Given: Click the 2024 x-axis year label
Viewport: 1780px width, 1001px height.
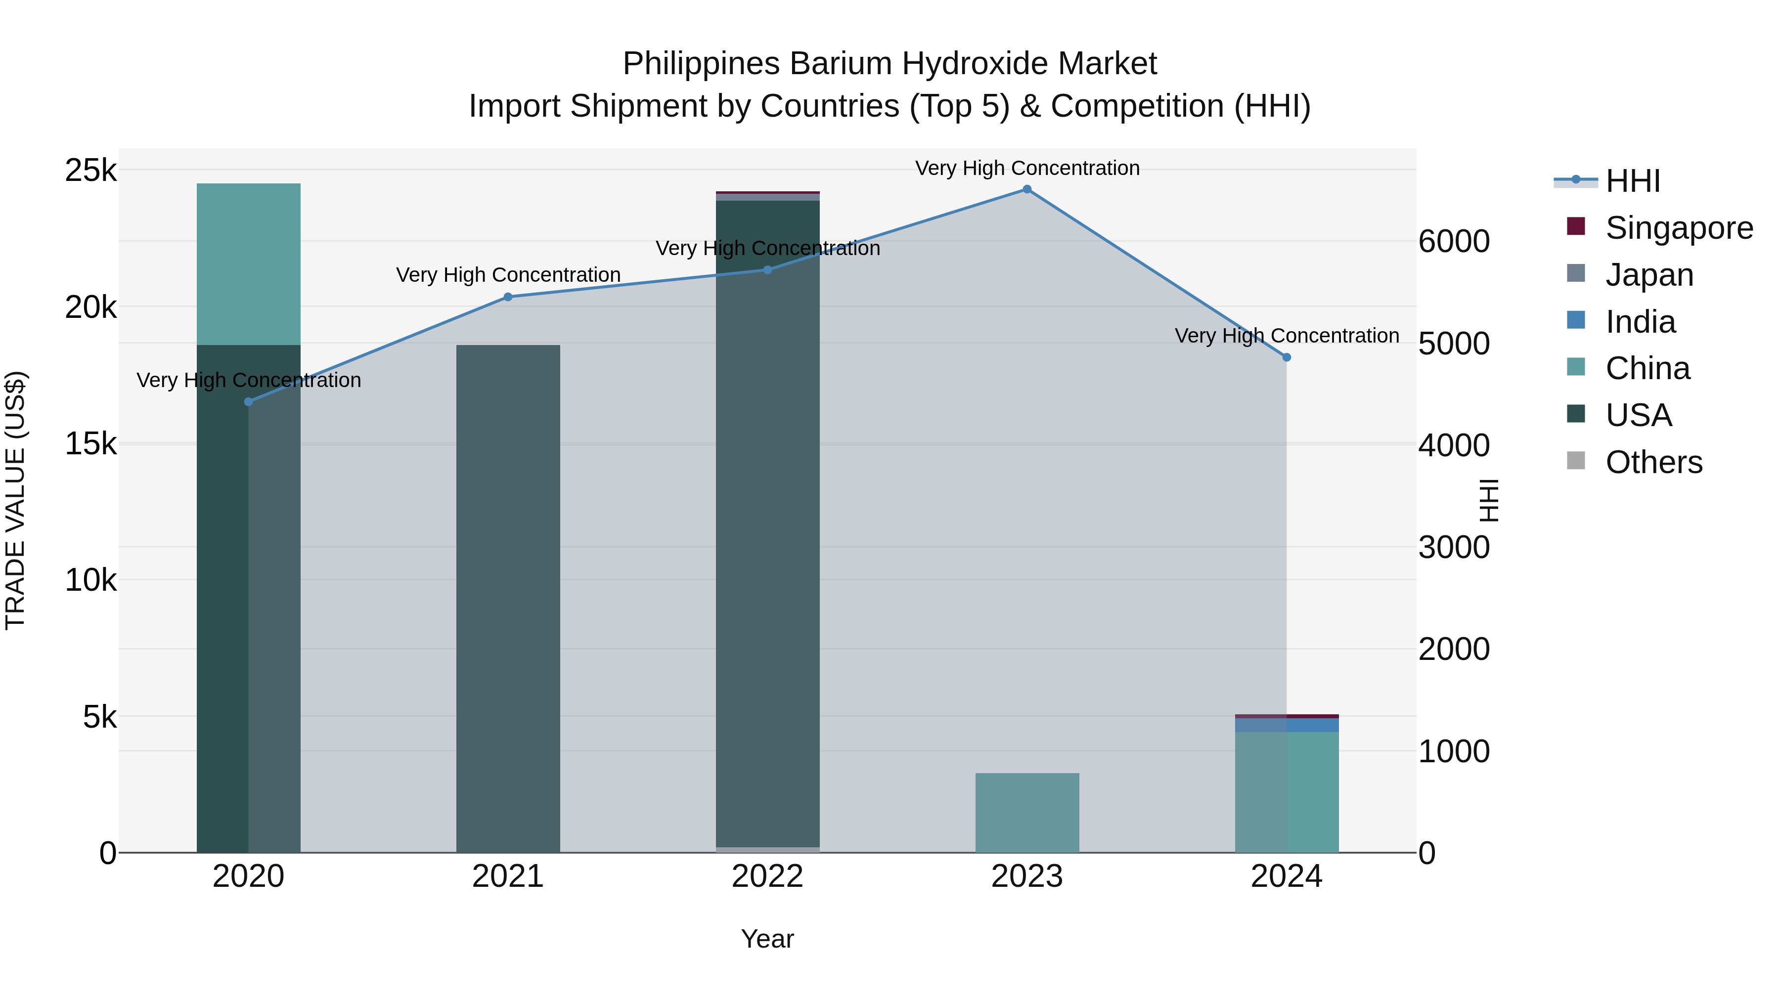Looking at the screenshot, I should tap(1287, 876).
